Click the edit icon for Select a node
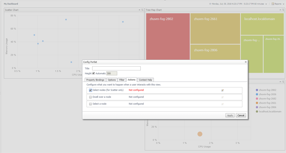 (222, 104)
